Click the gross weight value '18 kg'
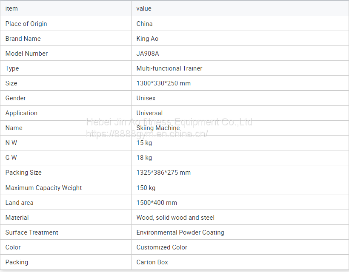 [144, 158]
